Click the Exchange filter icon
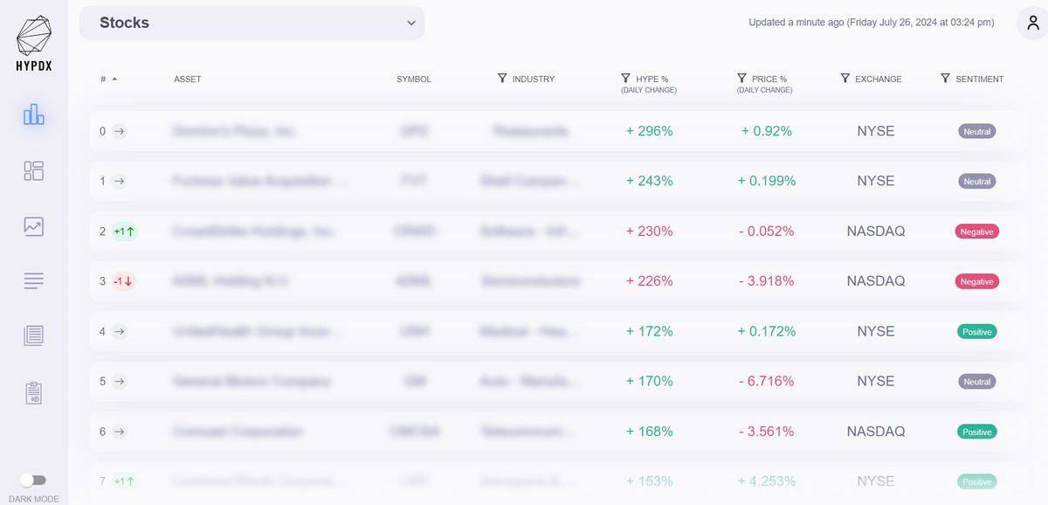Viewport: 1048px width, 505px height. pos(845,79)
